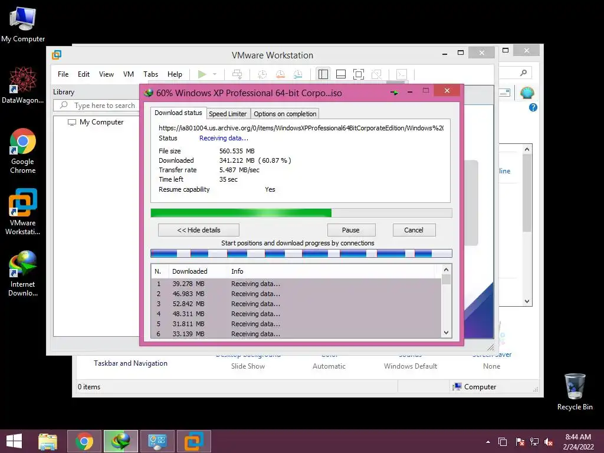Switch to Internet Download Manager in the taskbar
Screen dimensions: 604x453
pos(120,441)
